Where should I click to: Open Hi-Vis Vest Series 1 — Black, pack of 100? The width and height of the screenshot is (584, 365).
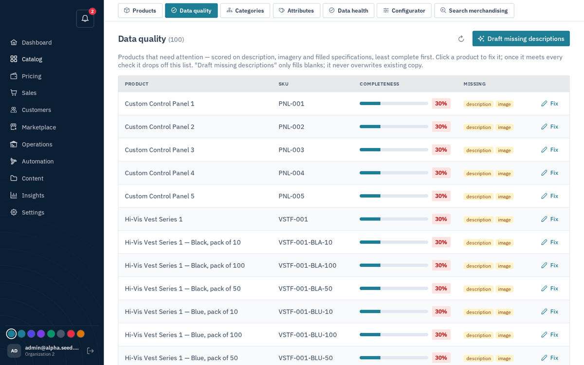tap(185, 265)
